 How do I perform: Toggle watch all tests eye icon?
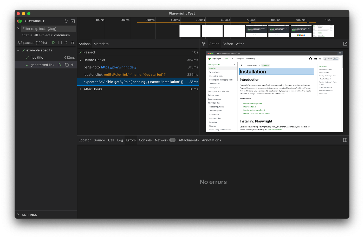[66, 43]
